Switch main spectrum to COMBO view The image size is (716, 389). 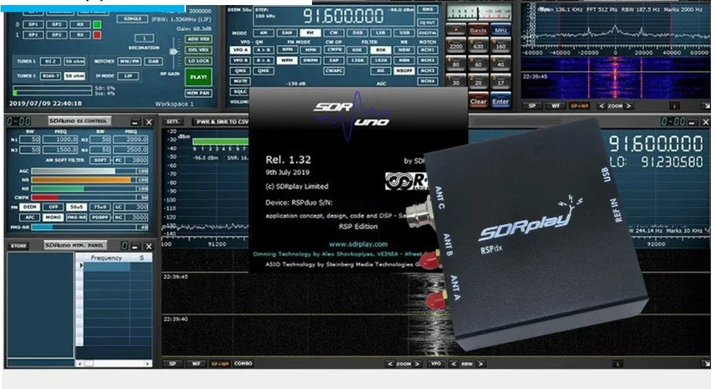pos(243,364)
